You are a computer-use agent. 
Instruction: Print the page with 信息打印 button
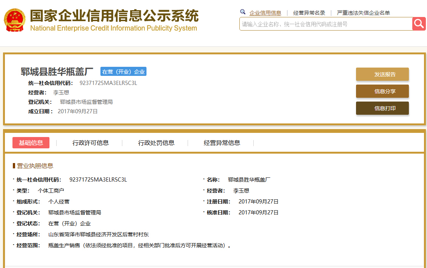coord(382,108)
